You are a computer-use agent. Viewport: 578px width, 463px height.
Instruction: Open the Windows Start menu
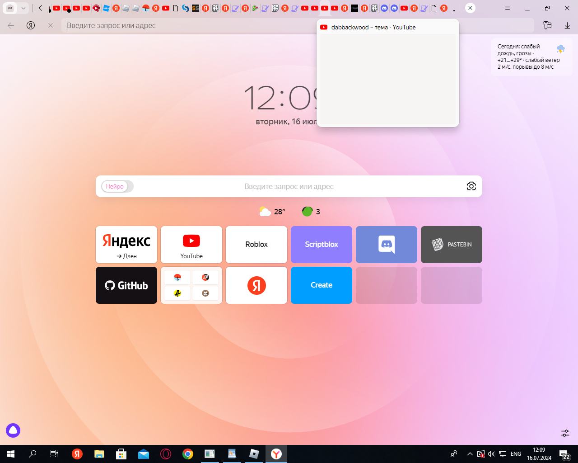tap(11, 454)
